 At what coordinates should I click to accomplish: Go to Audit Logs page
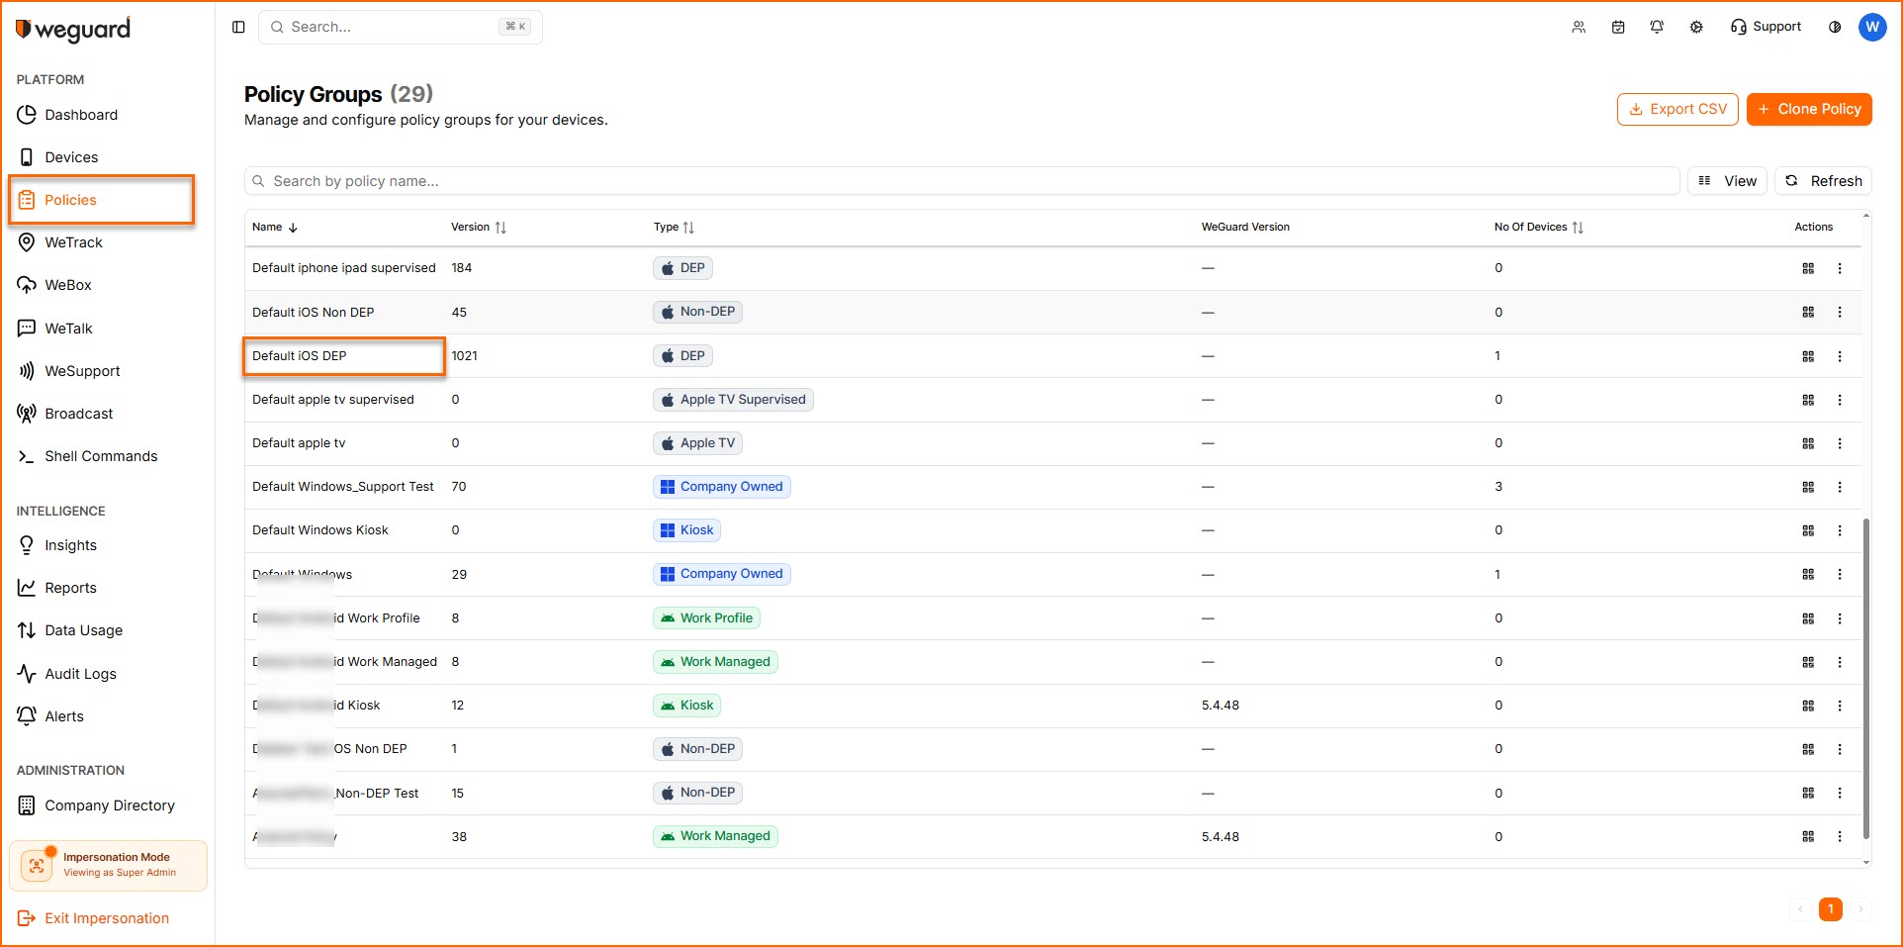coord(80,674)
